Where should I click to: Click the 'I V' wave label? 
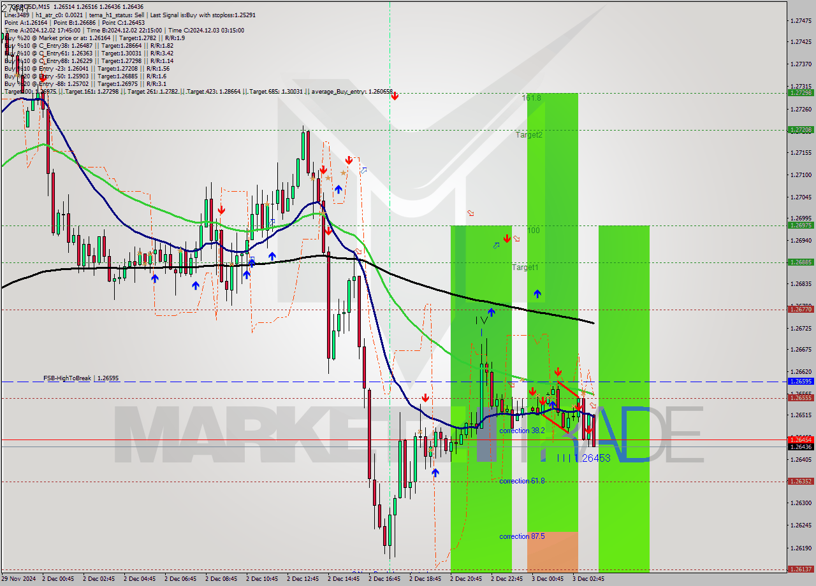(483, 320)
